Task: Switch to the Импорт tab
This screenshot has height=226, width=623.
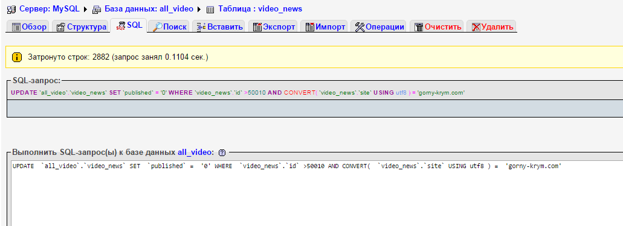Action: pyautogui.click(x=324, y=27)
